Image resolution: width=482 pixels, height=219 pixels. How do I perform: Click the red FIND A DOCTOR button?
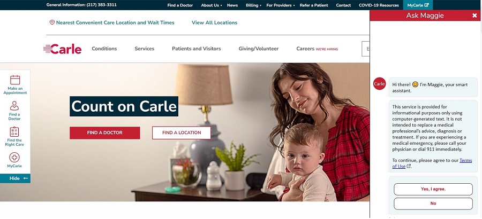105,133
